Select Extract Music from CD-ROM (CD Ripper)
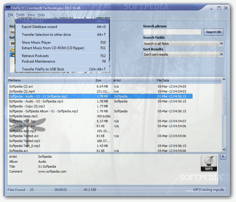This screenshot has width=236, height=202. 62,48
